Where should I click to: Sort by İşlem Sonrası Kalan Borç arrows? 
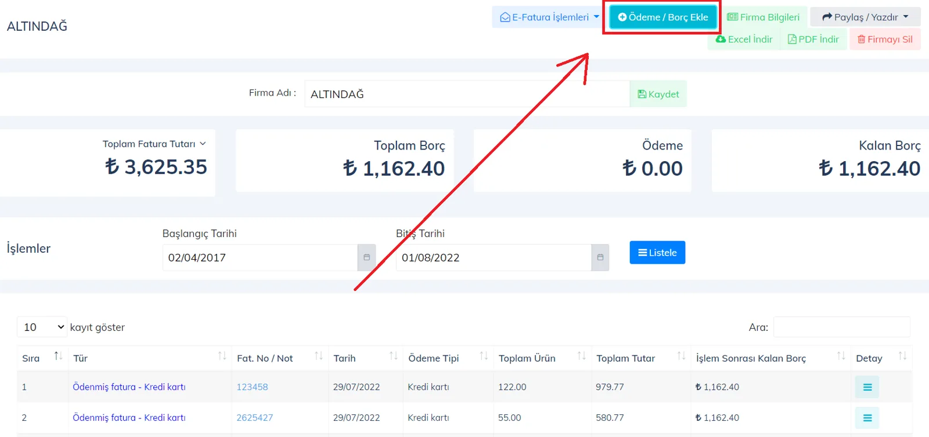pos(841,356)
